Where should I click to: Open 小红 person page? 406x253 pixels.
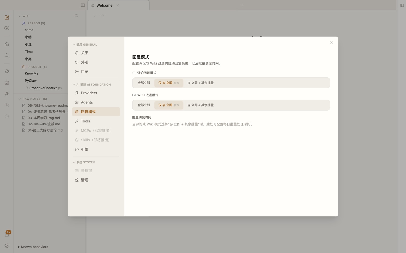[28, 45]
